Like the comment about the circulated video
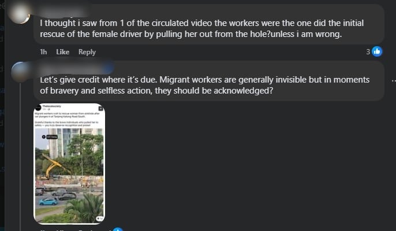Image resolution: width=396 pixels, height=231 pixels. pyautogui.click(x=62, y=52)
